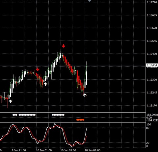158x152 pixels.
Task: Select the white buy arrow under the latest candles
Action: tap(85, 95)
